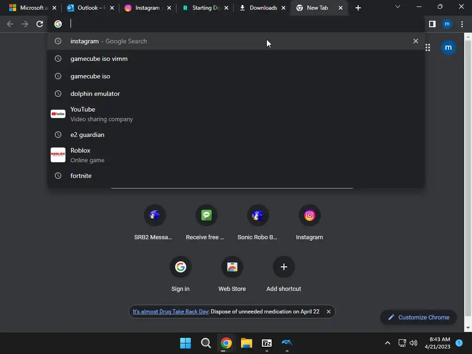Screen dimensions: 472x354
Task: Click the Google icon in the address bar
Action: coord(58,24)
